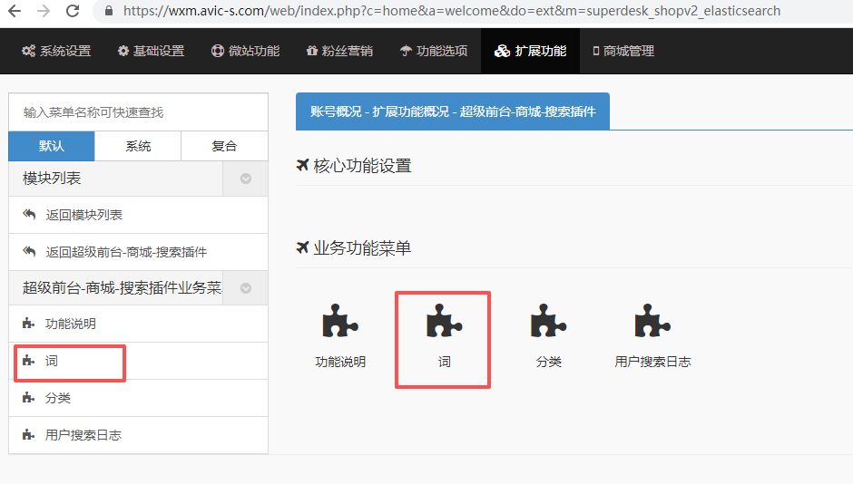Select the 默认 sidebar tab
Screen dimensions: 853x484
pos(52,146)
